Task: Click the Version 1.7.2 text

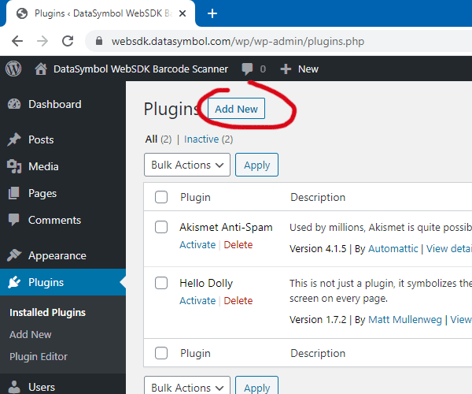Action: click(x=318, y=320)
